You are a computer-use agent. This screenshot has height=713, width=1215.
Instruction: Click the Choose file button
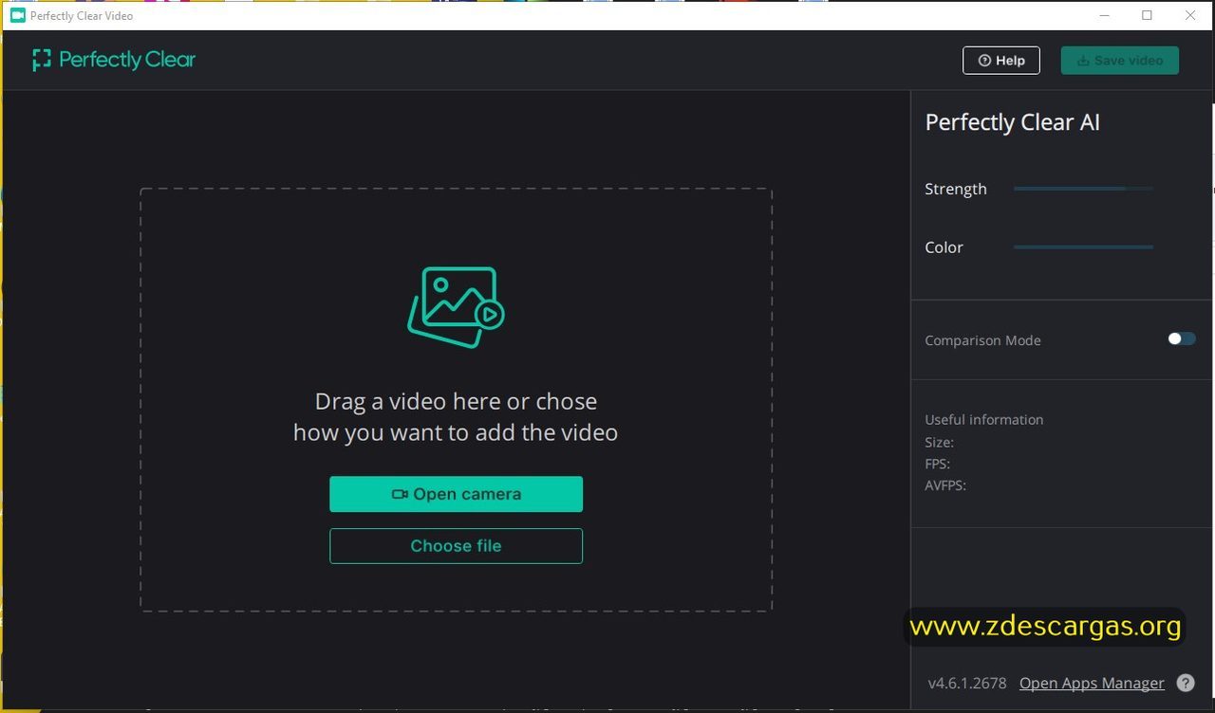point(456,546)
